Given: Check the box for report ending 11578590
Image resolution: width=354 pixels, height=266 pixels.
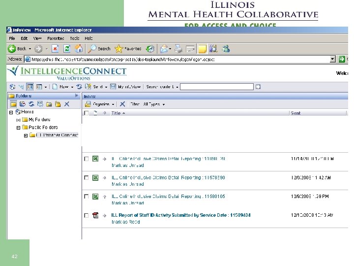Looking at the screenshot, I should [86, 177].
